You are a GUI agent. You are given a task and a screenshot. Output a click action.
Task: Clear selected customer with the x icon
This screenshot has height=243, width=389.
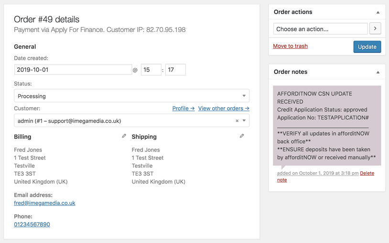[237, 121]
